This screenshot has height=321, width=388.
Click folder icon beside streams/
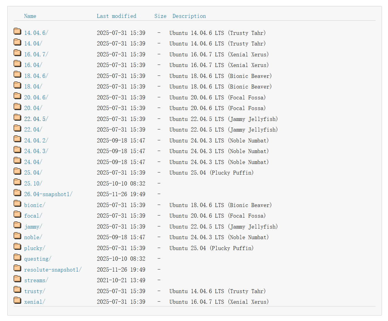[18, 279]
